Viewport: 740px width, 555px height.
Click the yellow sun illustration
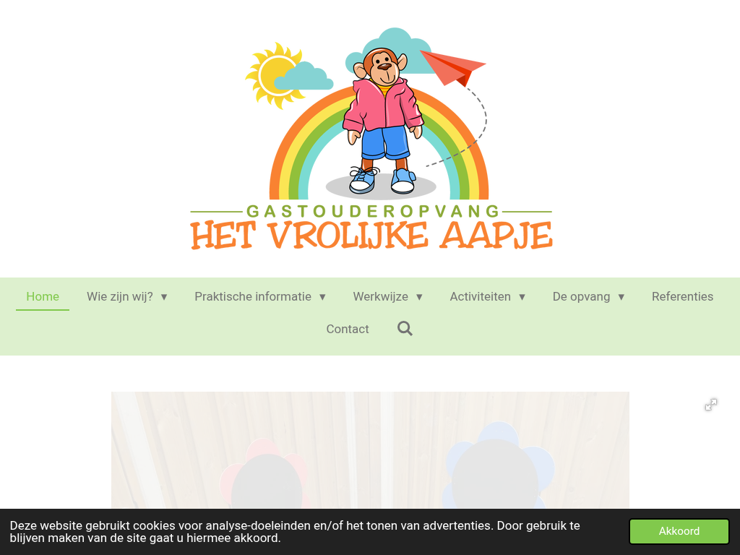tap(274, 75)
